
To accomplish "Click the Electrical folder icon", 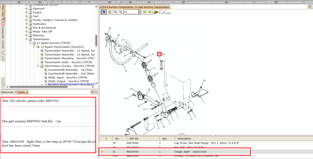I will [x=30, y=8].
